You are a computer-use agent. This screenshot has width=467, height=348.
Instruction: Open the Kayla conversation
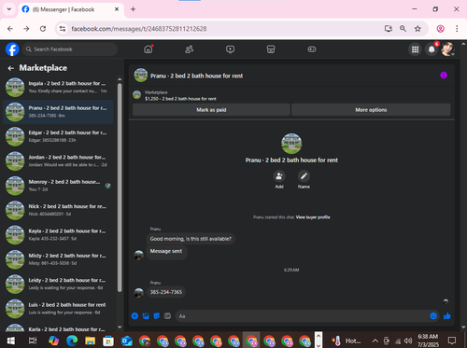pyautogui.click(x=58, y=234)
